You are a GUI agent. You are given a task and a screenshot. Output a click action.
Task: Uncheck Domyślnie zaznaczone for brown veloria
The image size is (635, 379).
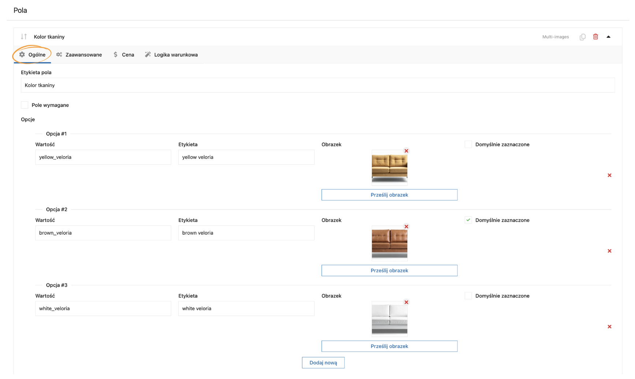pos(468,220)
